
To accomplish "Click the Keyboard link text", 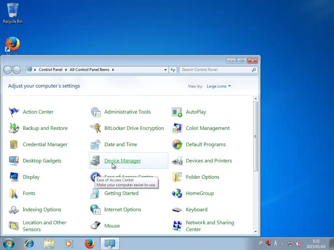I will [x=196, y=209].
